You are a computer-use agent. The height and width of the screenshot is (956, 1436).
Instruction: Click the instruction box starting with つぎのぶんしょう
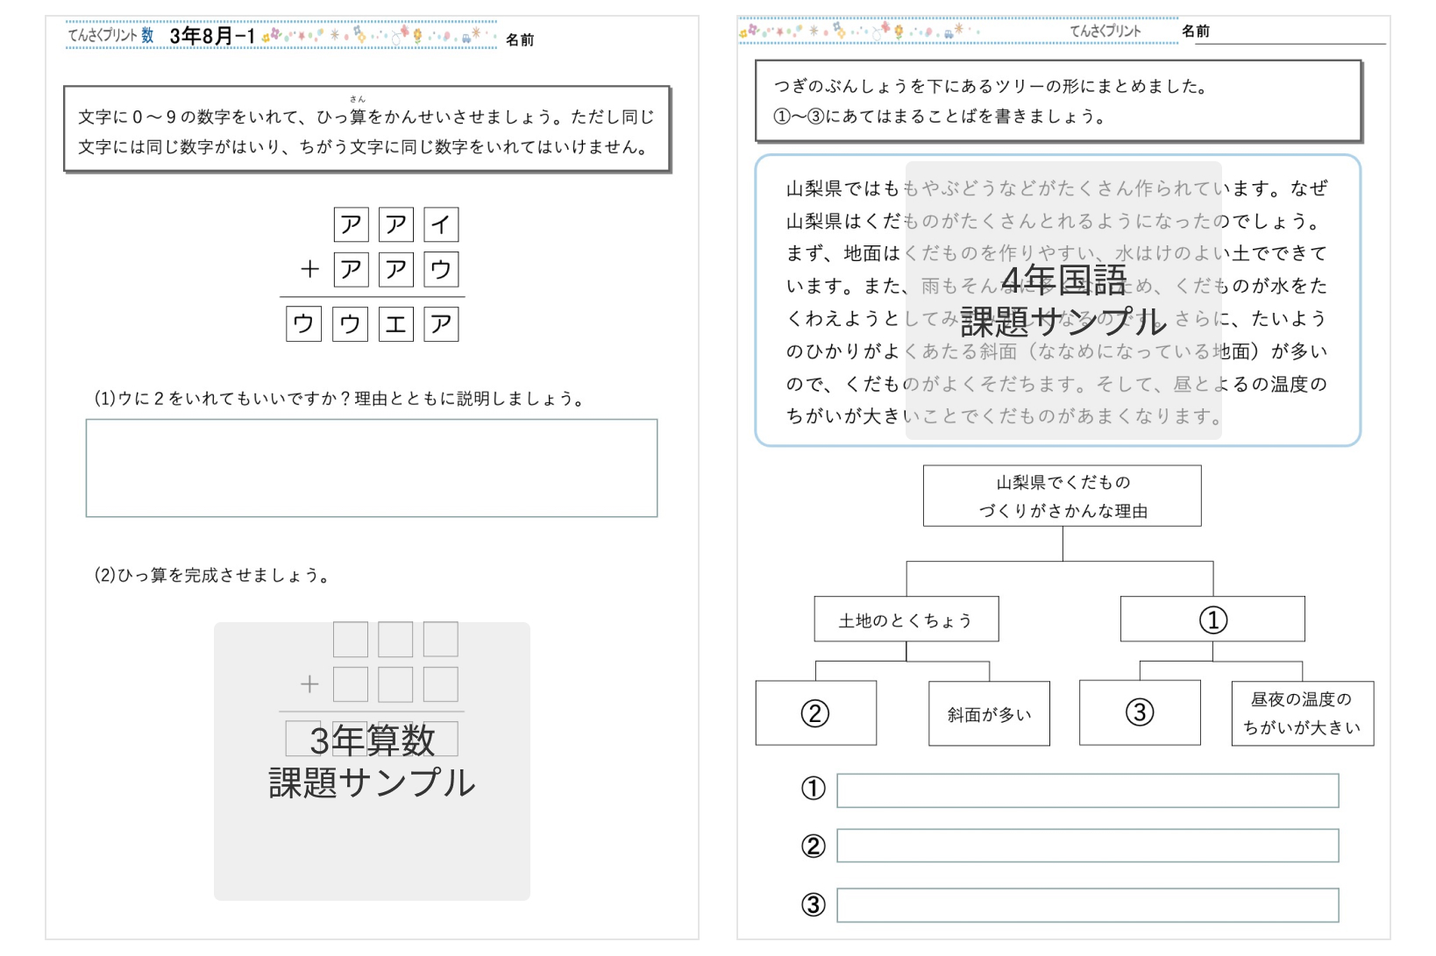coord(1057,101)
